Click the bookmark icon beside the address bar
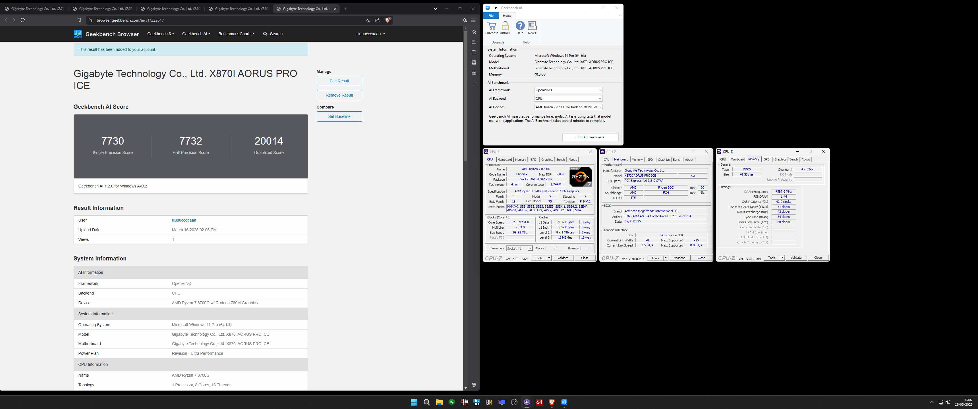The width and height of the screenshot is (978, 409). 79,20
